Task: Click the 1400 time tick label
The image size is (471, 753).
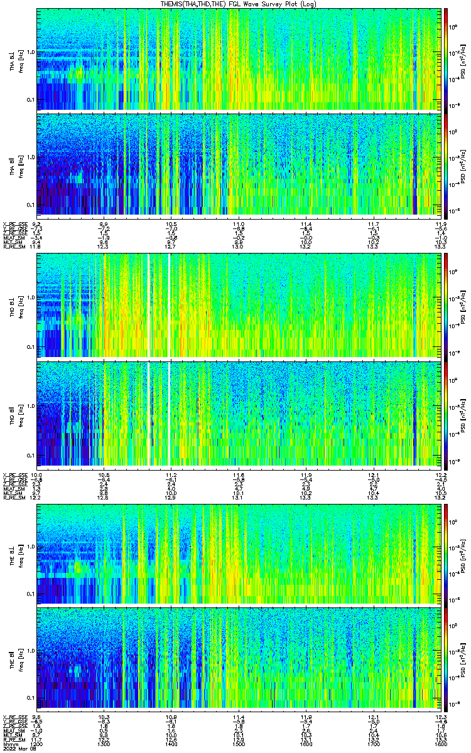Action: point(171,744)
